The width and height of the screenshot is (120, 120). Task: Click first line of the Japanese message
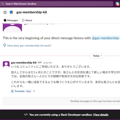tap(51, 67)
